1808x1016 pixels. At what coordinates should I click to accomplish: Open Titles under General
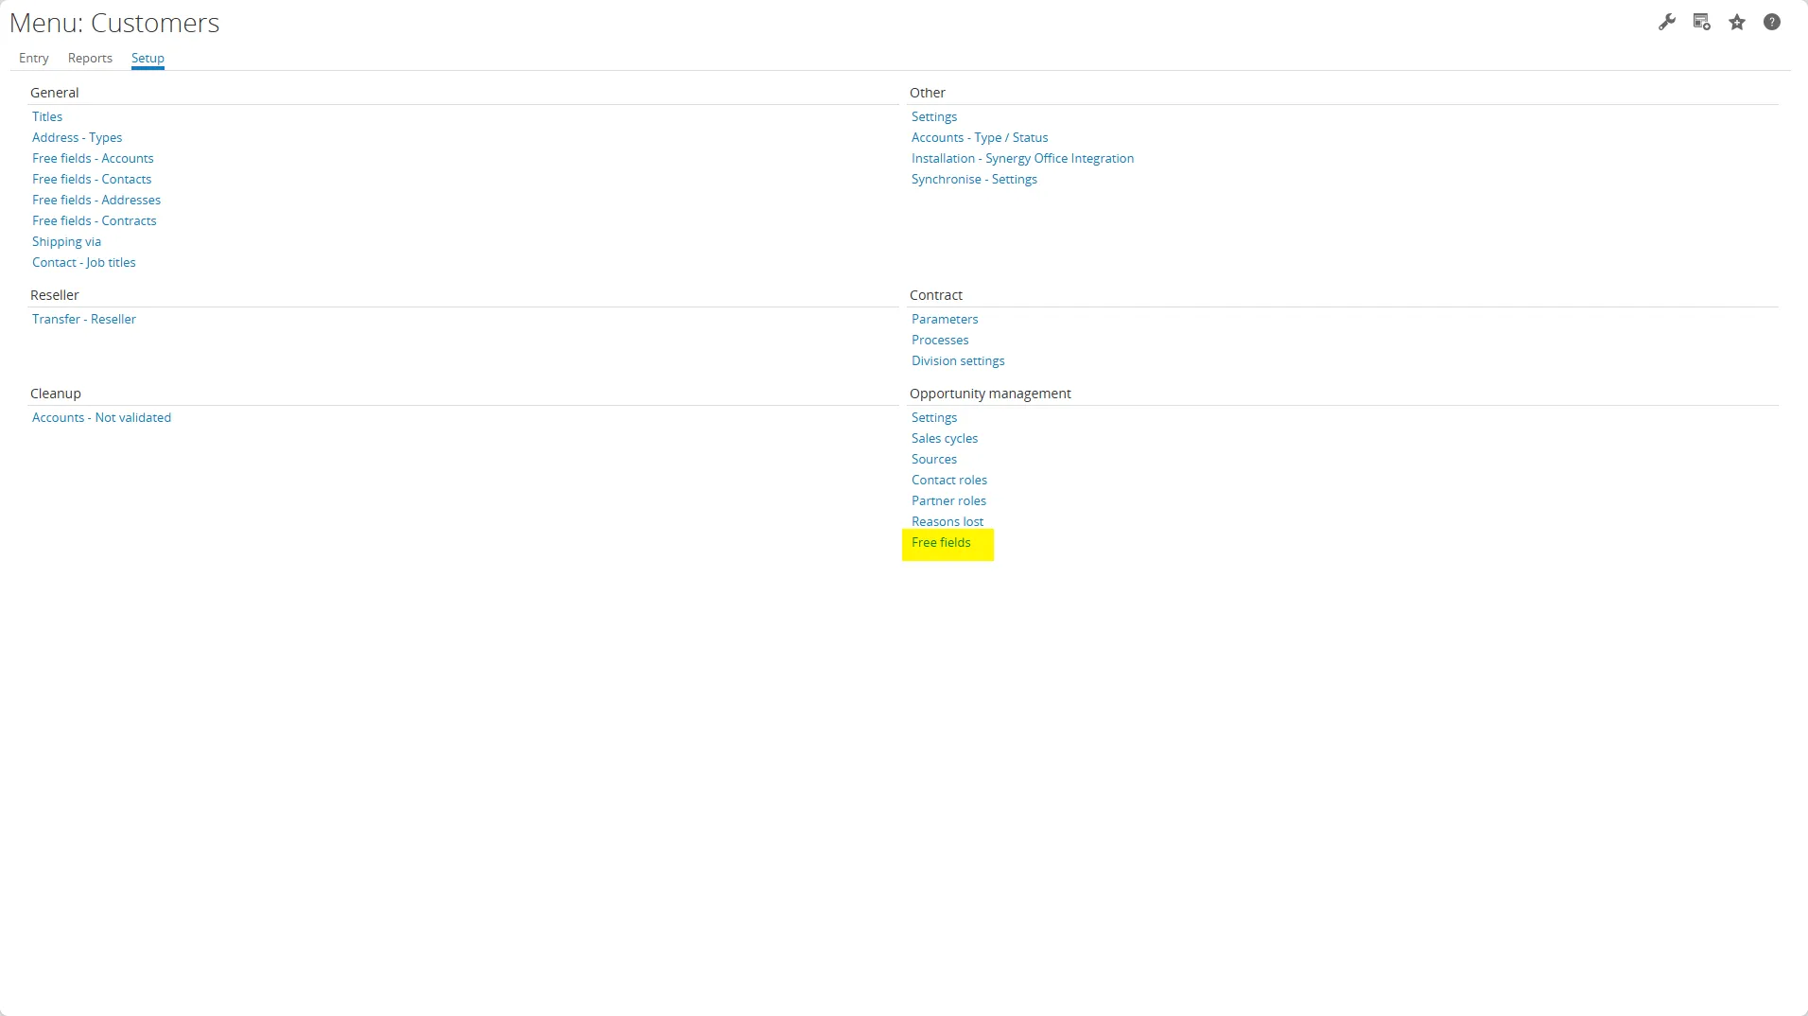[47, 116]
